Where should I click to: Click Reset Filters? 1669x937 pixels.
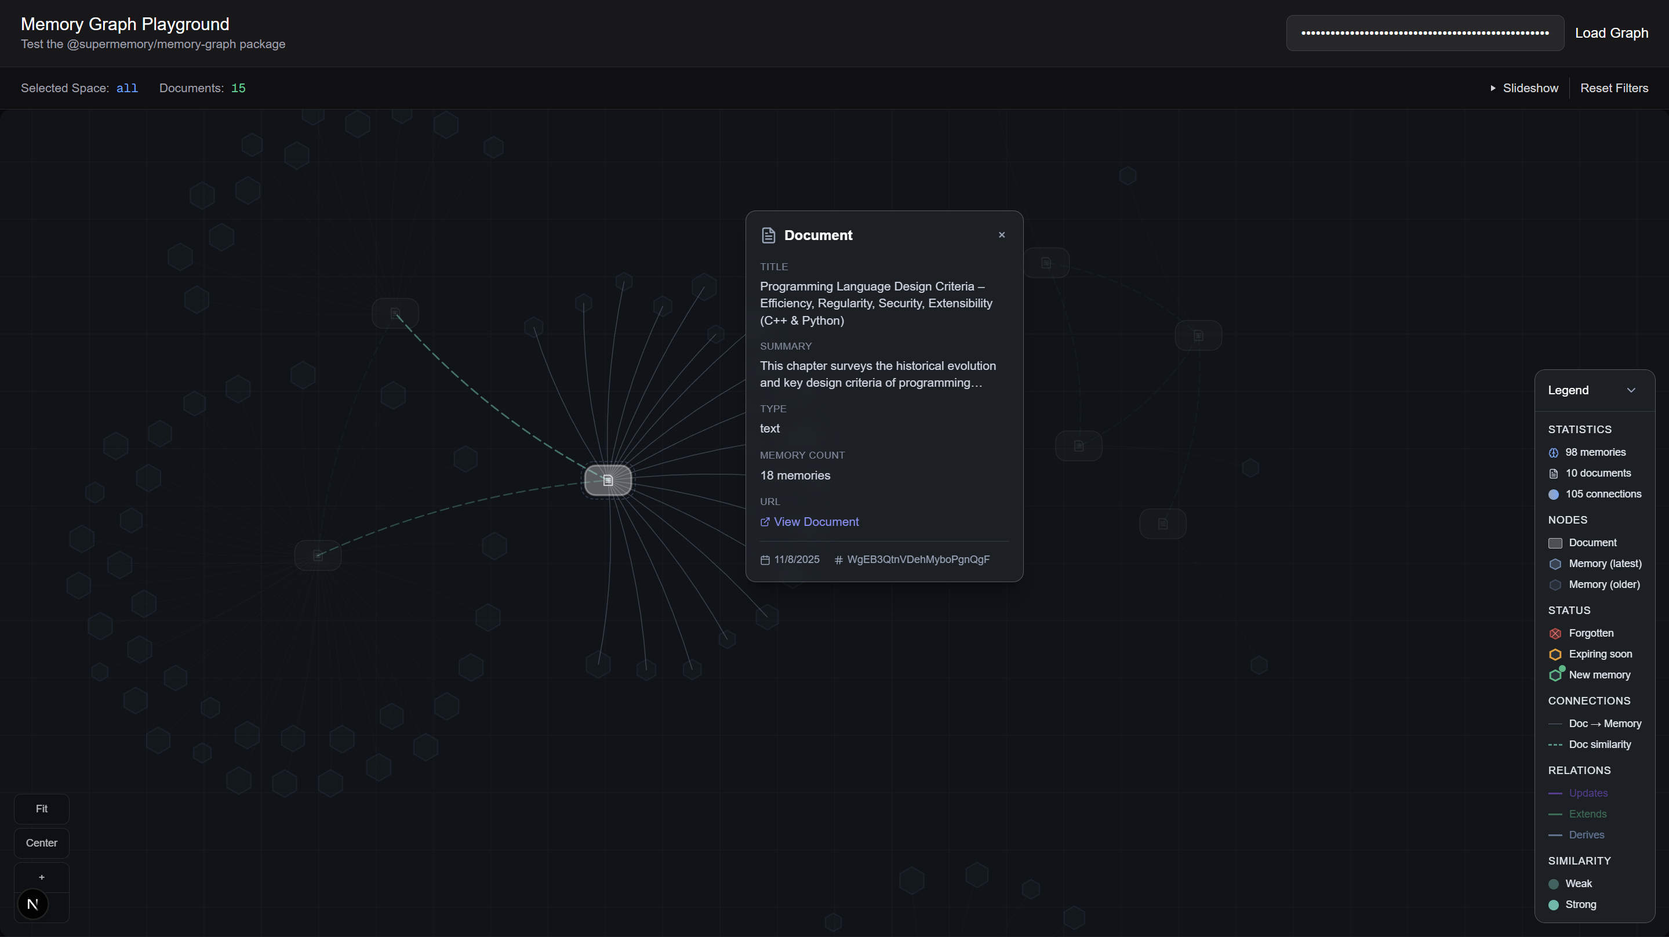1614,88
